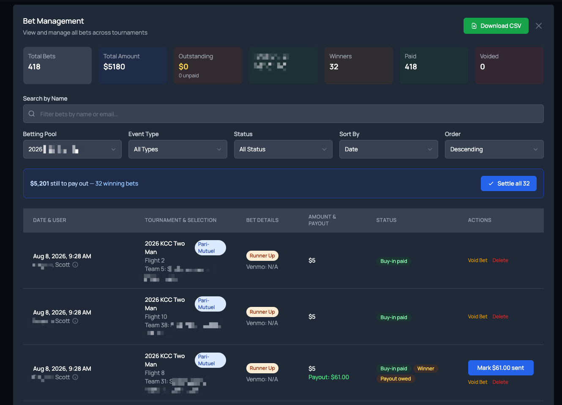This screenshot has height=405, width=562.
Task: Click Buy-in paid status in Flight 10 row
Action: pos(394,317)
